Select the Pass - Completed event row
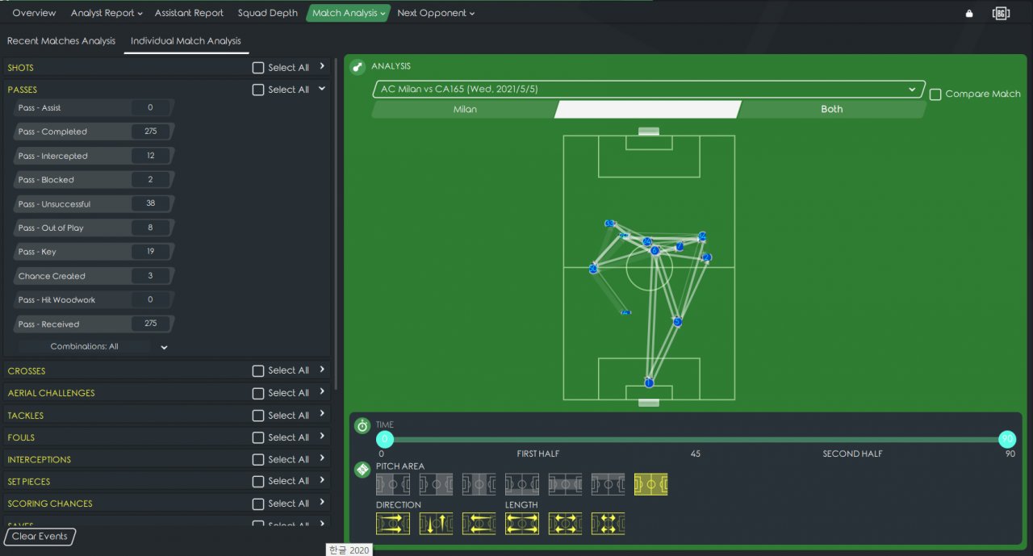 [94, 132]
